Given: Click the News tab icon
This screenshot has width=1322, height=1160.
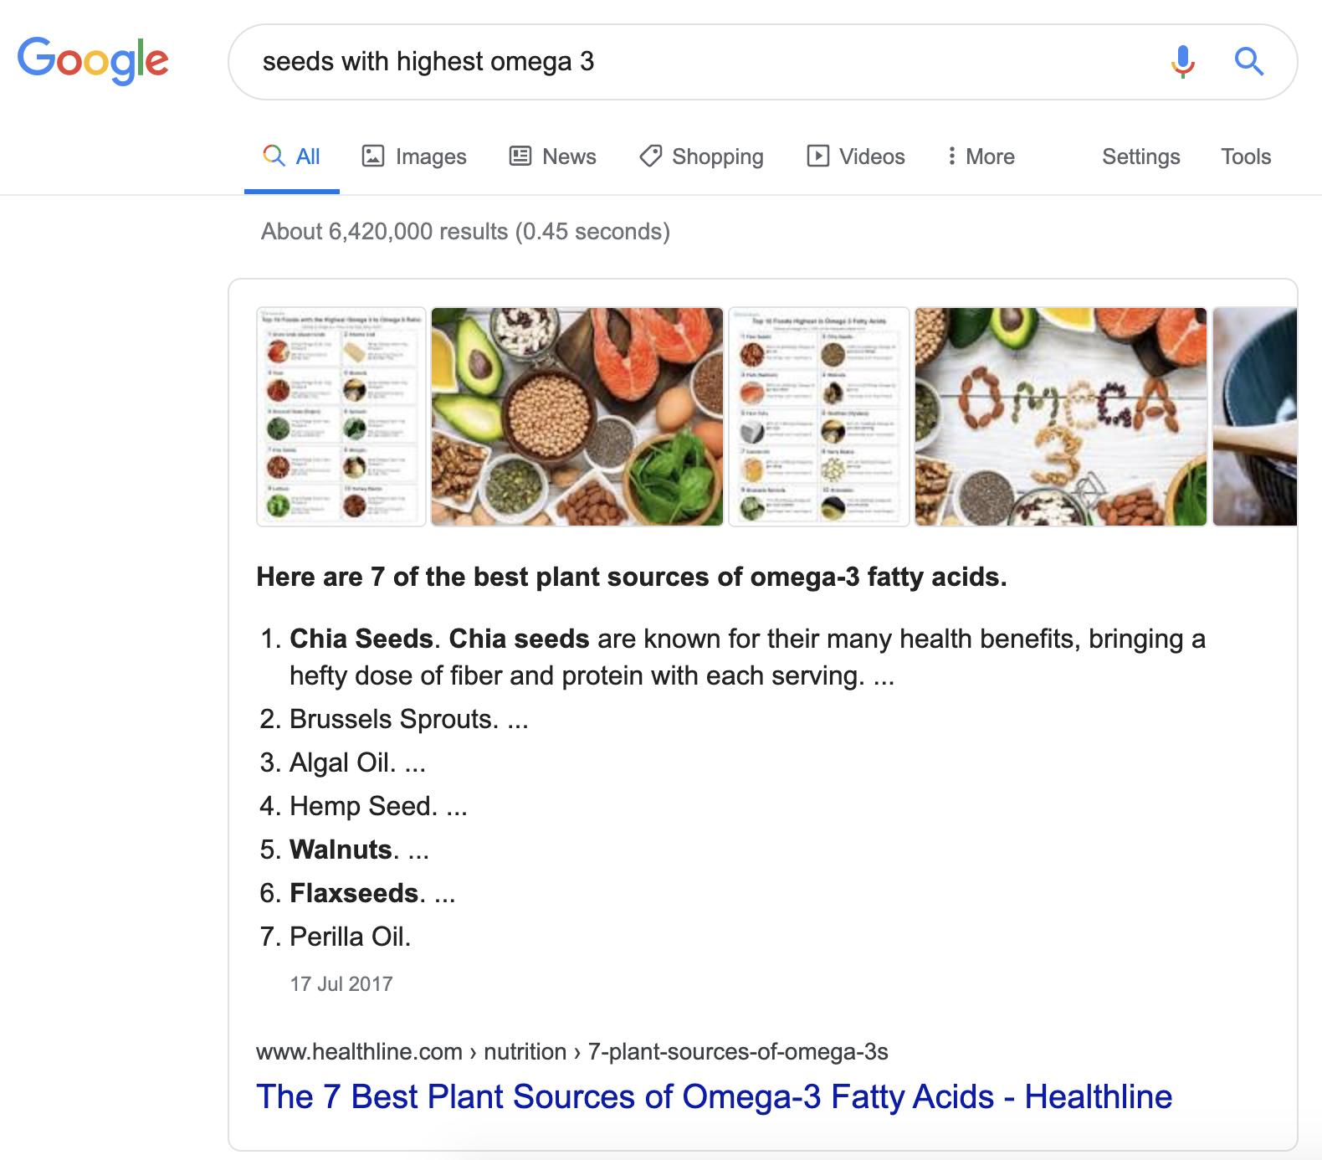Looking at the screenshot, I should (x=519, y=156).
